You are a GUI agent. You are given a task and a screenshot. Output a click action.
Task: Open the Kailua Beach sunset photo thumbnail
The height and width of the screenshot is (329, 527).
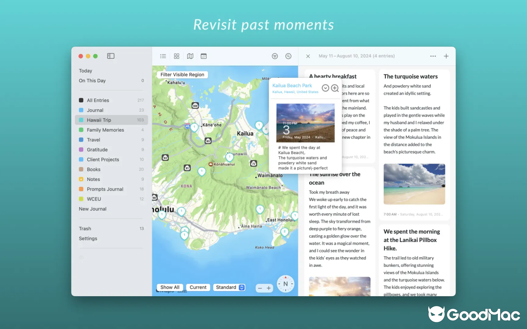(x=305, y=123)
